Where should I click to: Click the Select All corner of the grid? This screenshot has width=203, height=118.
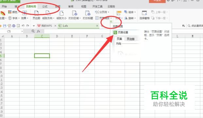pyautogui.click(x=2, y=36)
